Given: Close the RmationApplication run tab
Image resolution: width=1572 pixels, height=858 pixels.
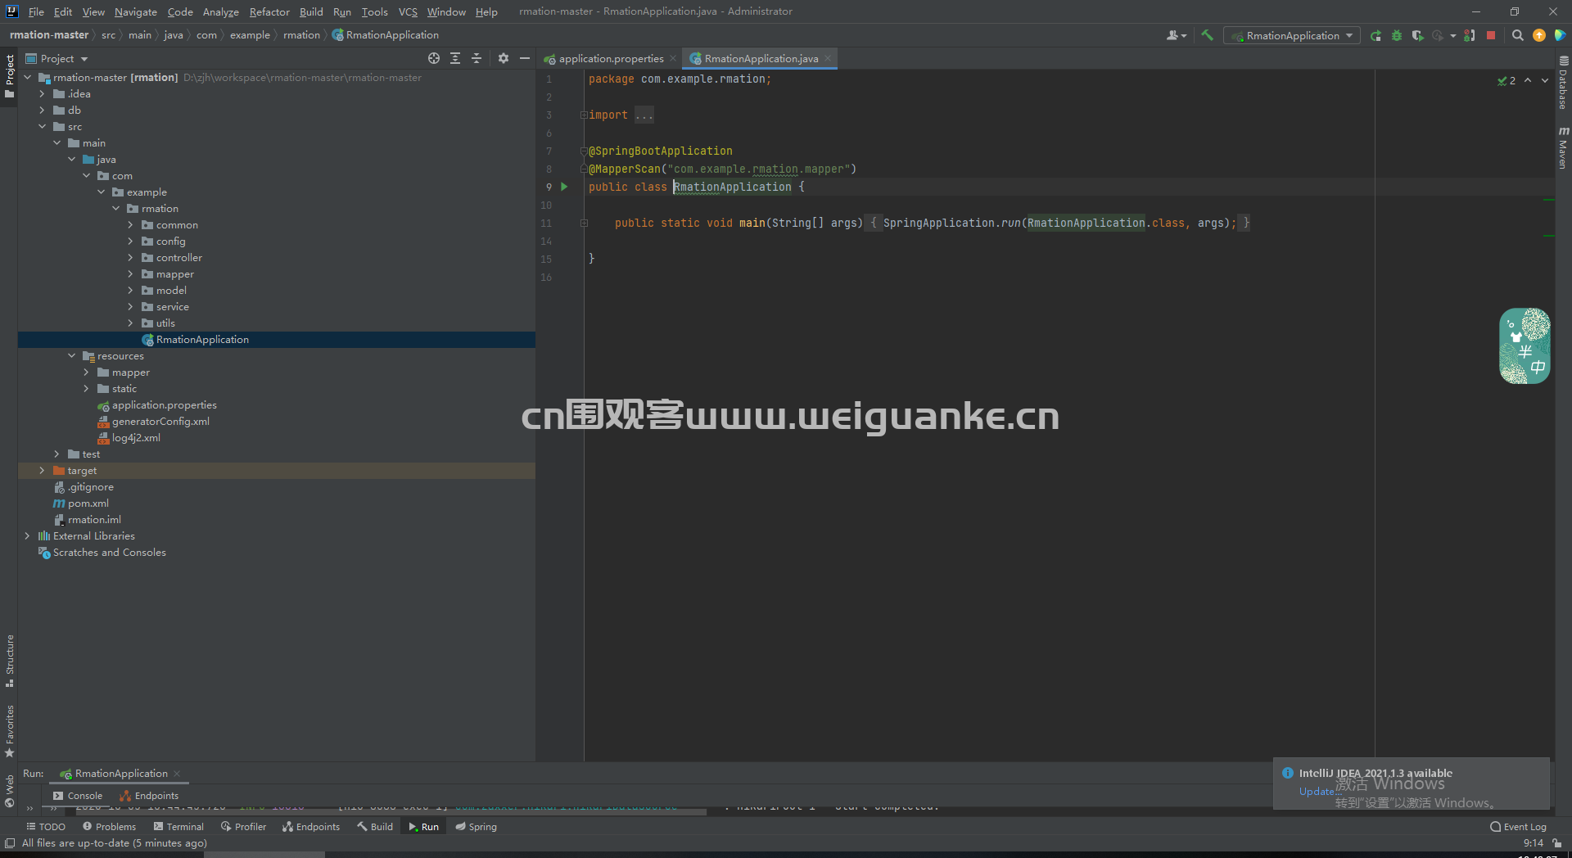Looking at the screenshot, I should (x=177, y=774).
